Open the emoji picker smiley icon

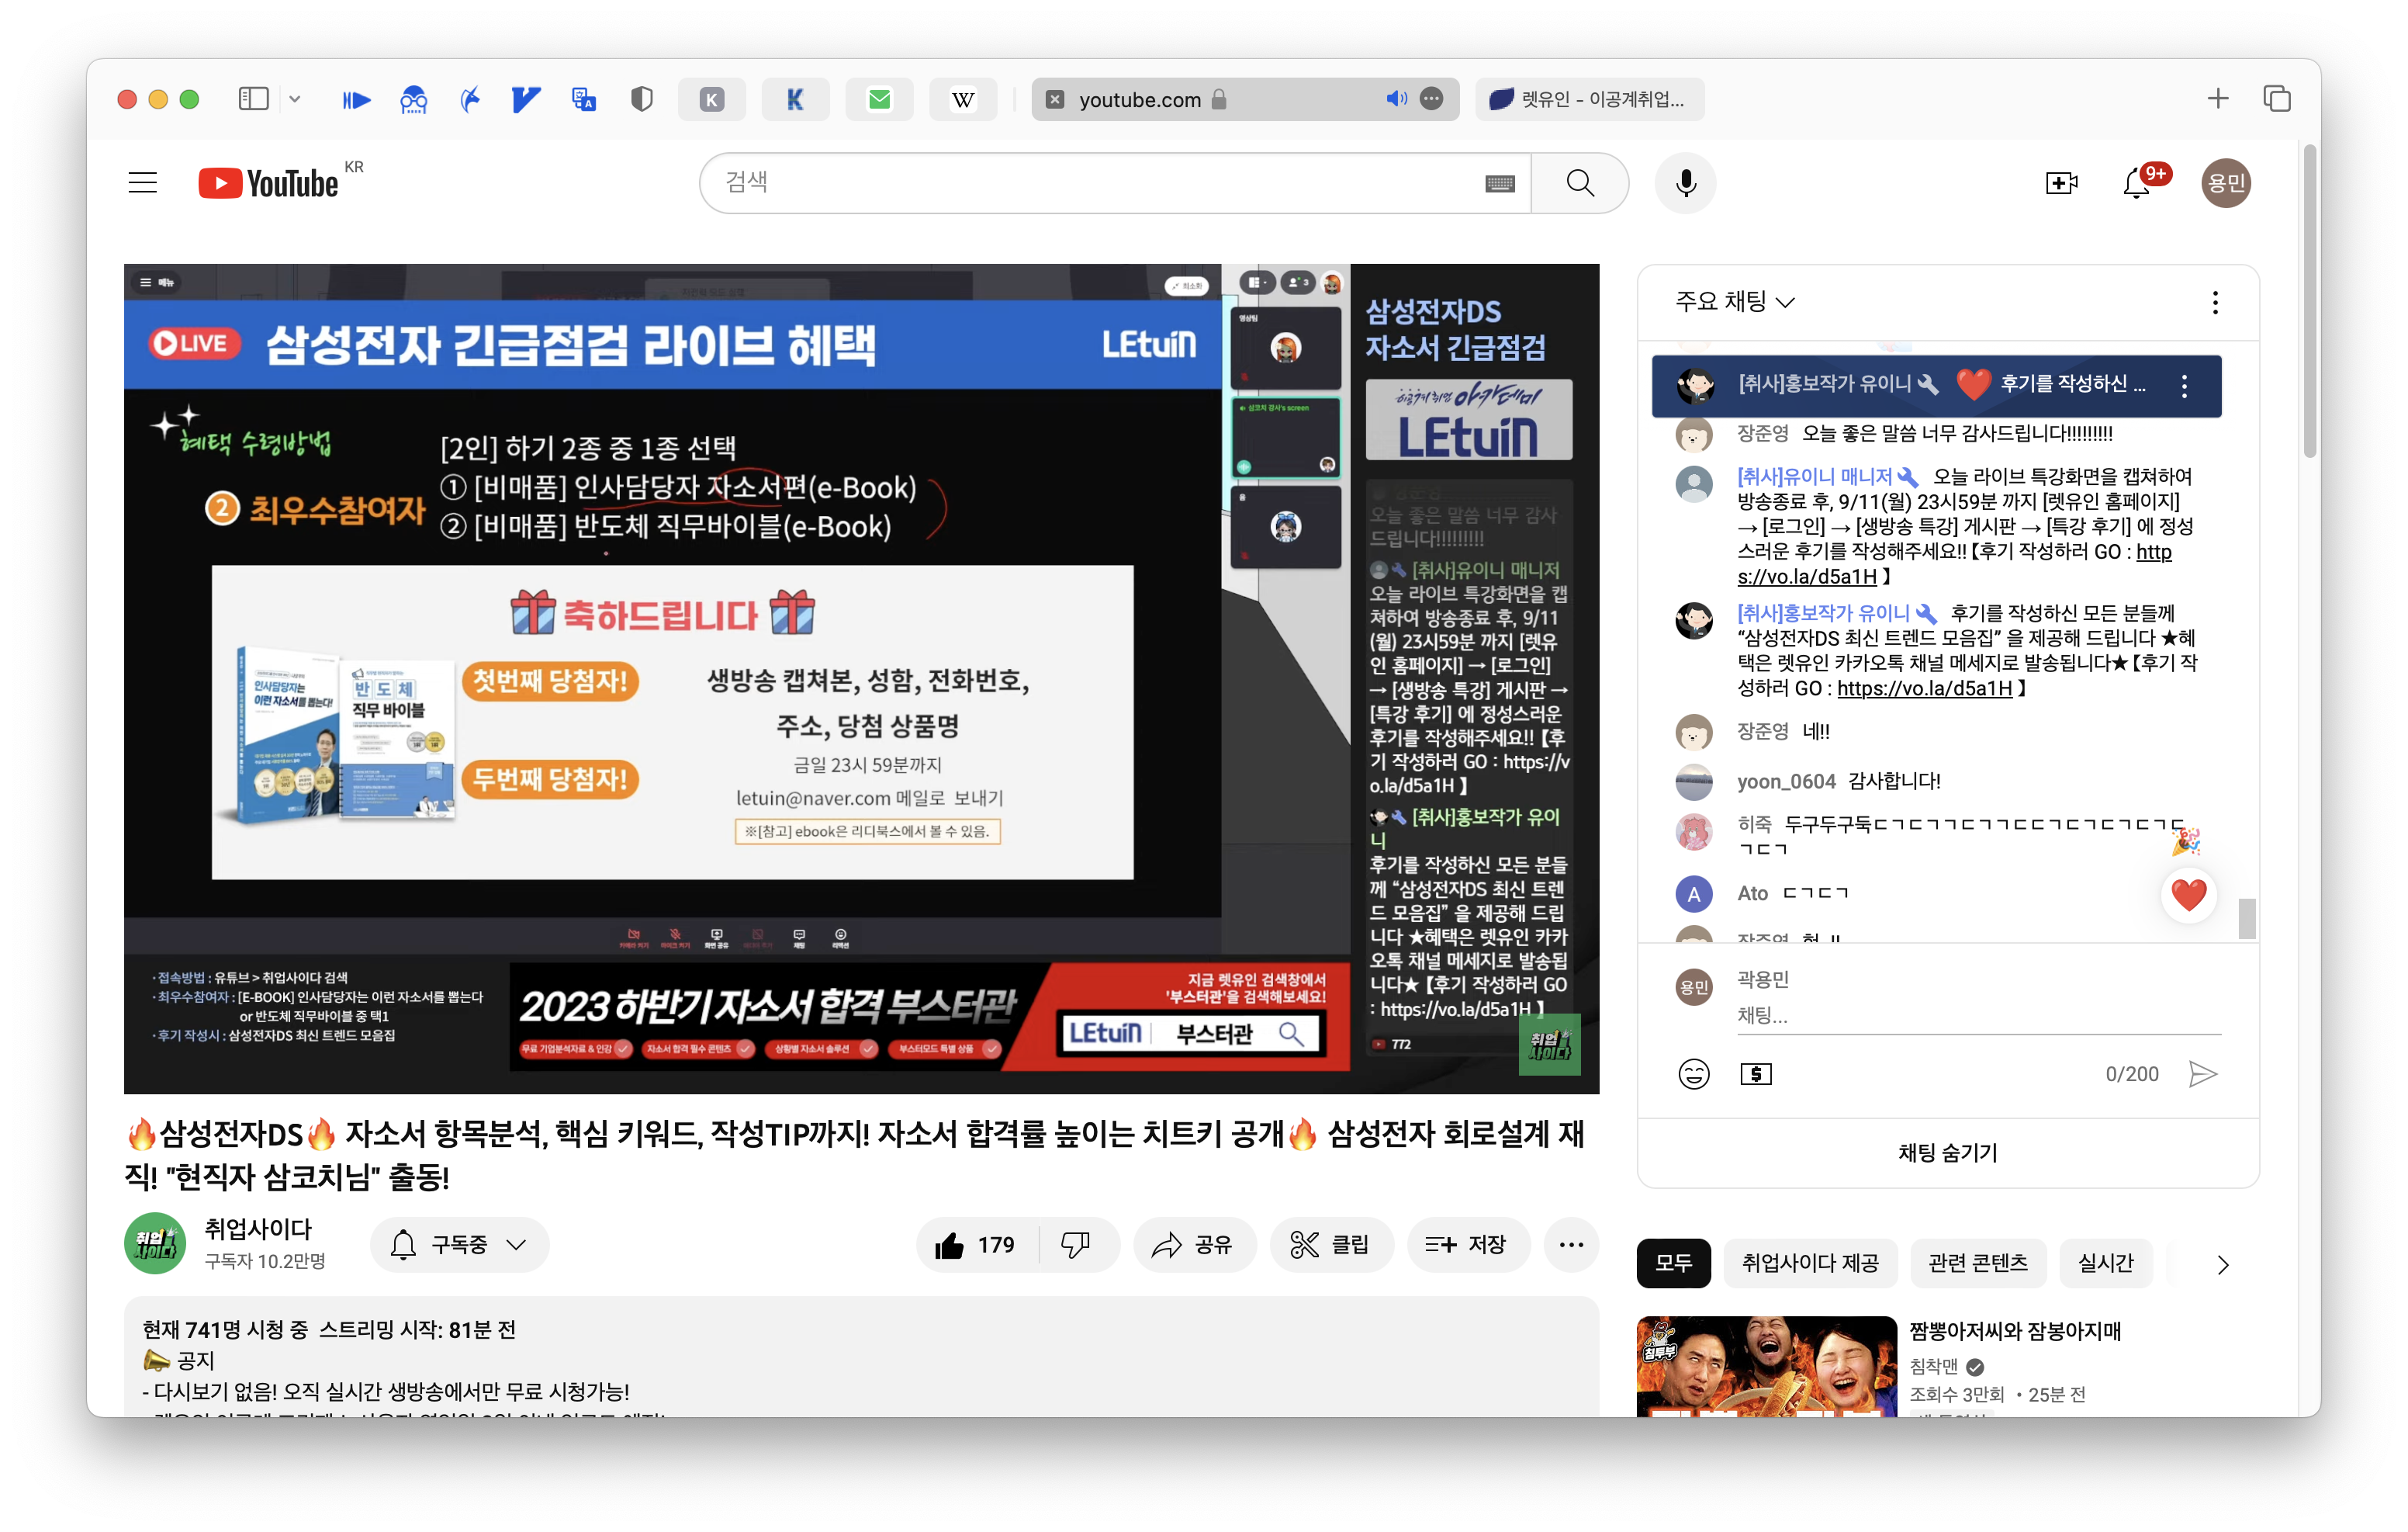[x=1693, y=1073]
